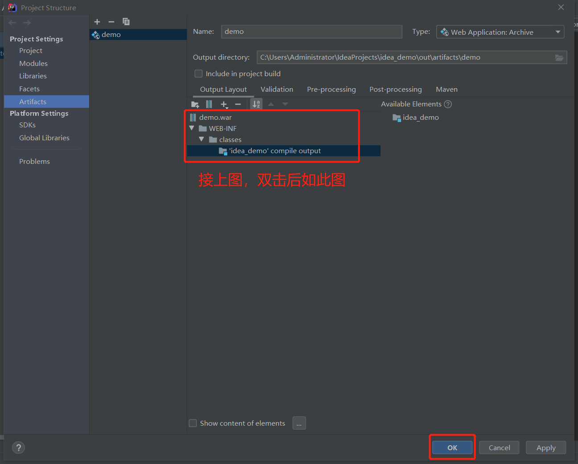This screenshot has height=464, width=578.
Task: Select 'idea_demo' compile output row
Action: (283, 151)
